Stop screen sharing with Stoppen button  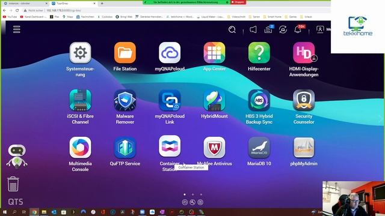click(238, 2)
